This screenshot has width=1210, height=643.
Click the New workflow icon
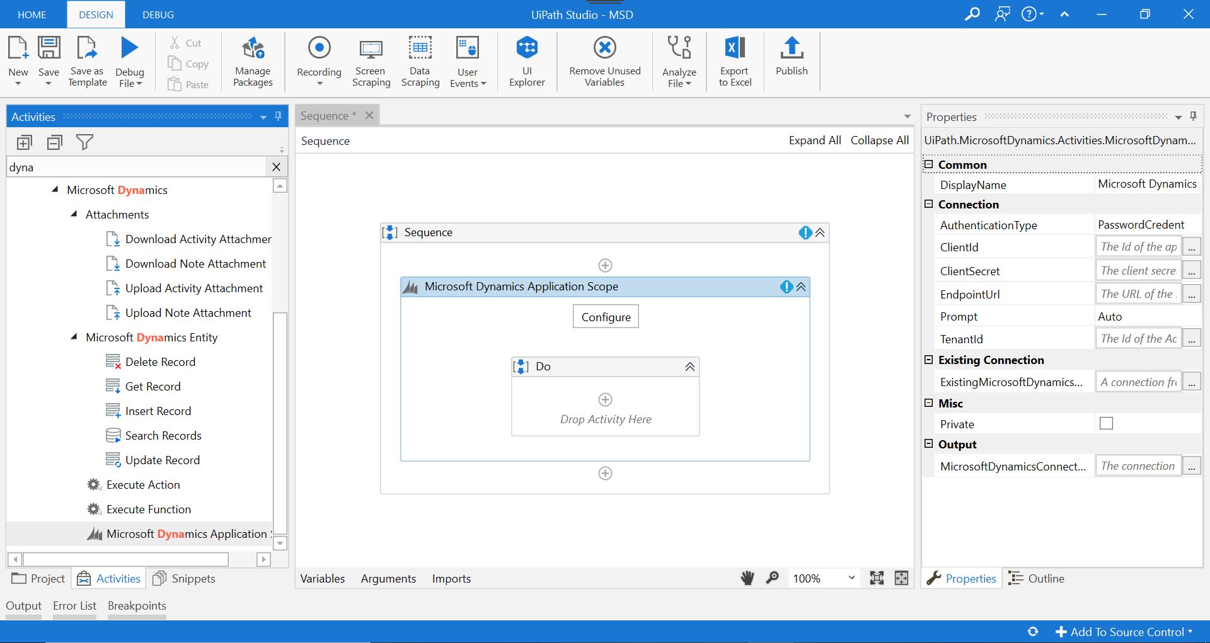click(18, 48)
